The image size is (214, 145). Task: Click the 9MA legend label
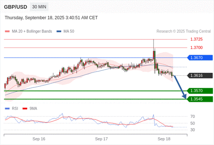(x=33, y=109)
